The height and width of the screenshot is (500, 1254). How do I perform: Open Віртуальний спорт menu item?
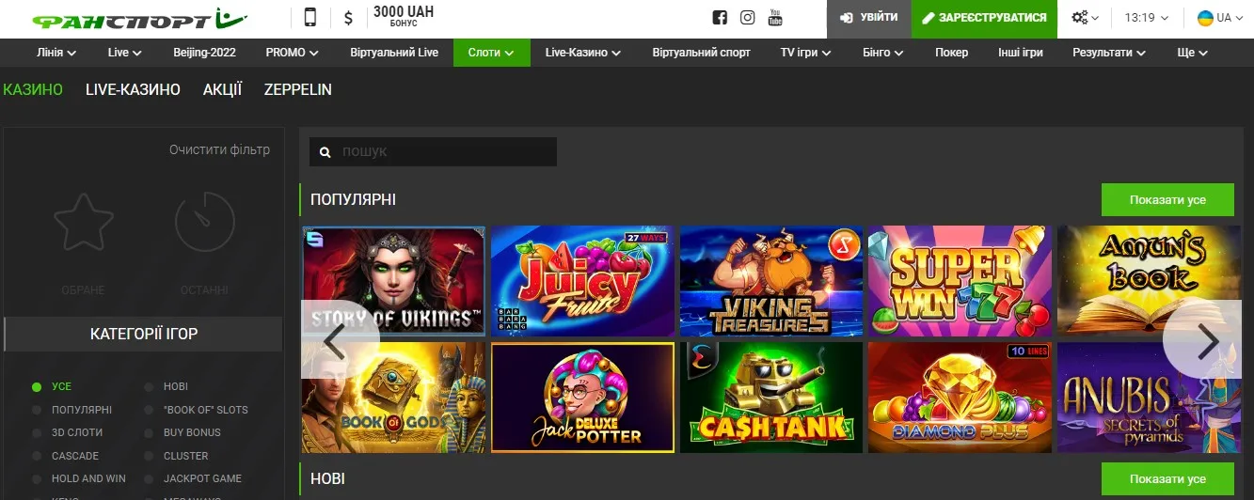[701, 53]
